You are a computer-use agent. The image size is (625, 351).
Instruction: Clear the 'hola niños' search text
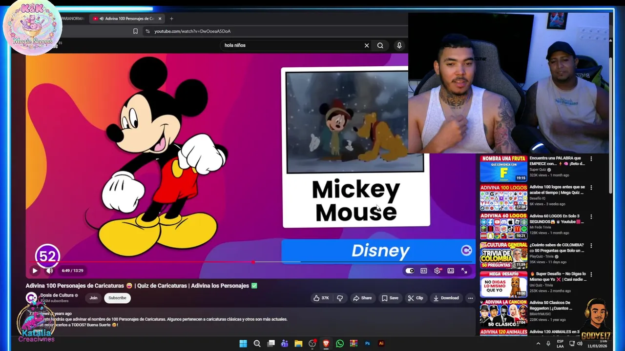coord(367,45)
